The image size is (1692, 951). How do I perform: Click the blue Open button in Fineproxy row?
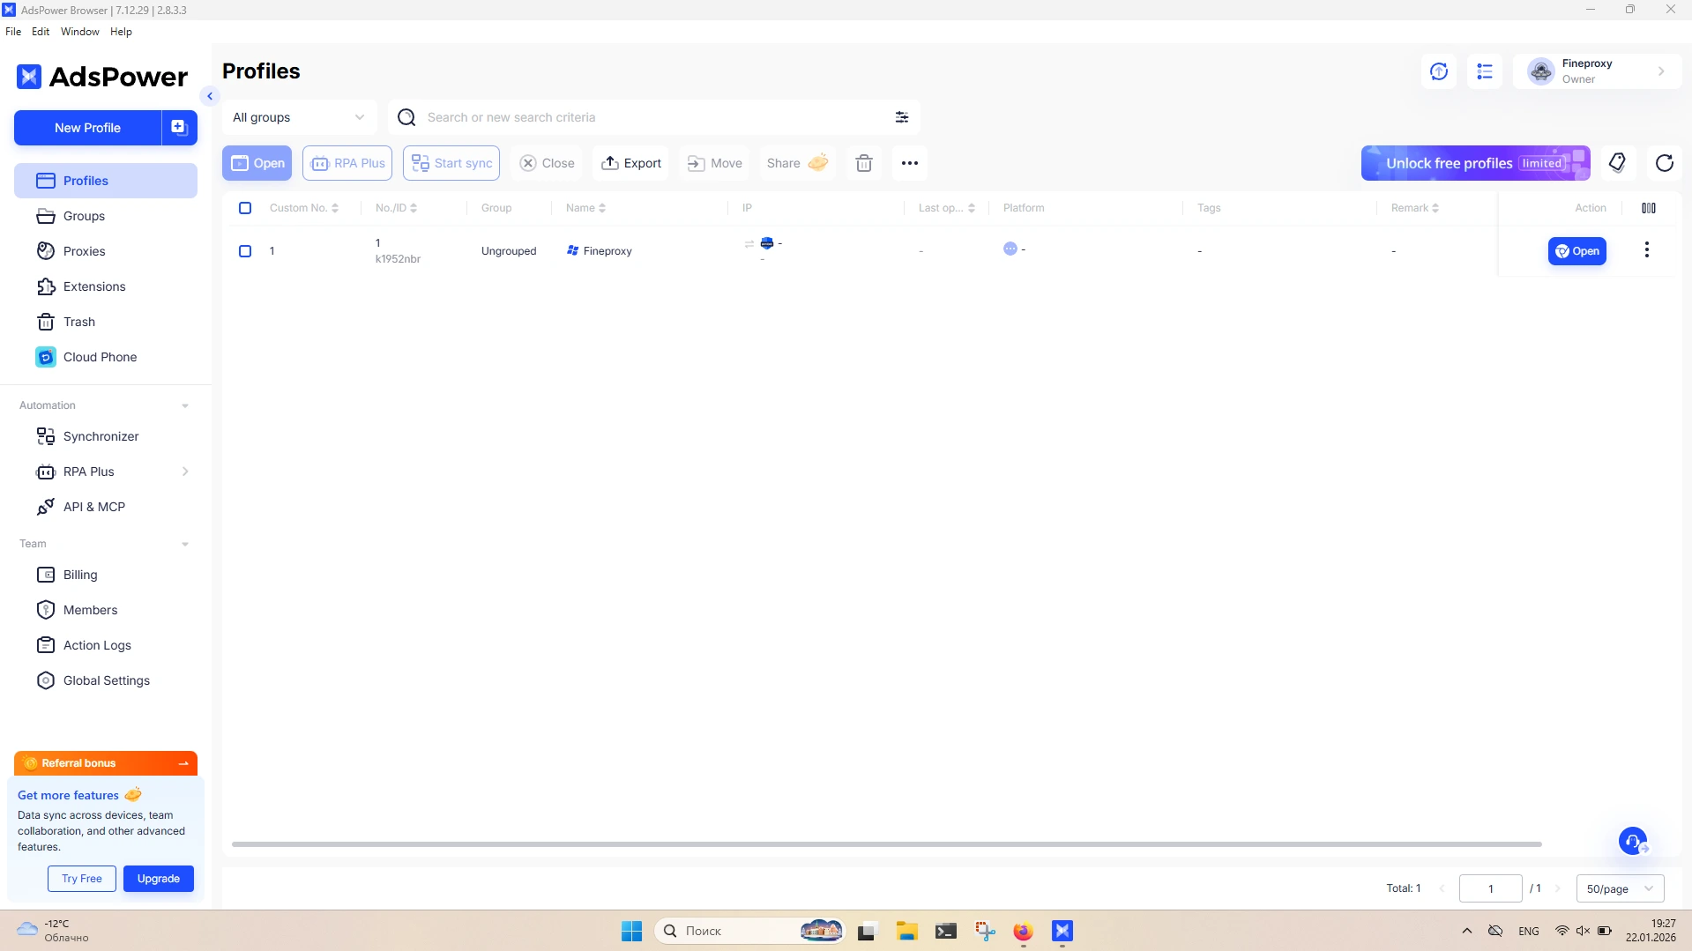click(1577, 251)
